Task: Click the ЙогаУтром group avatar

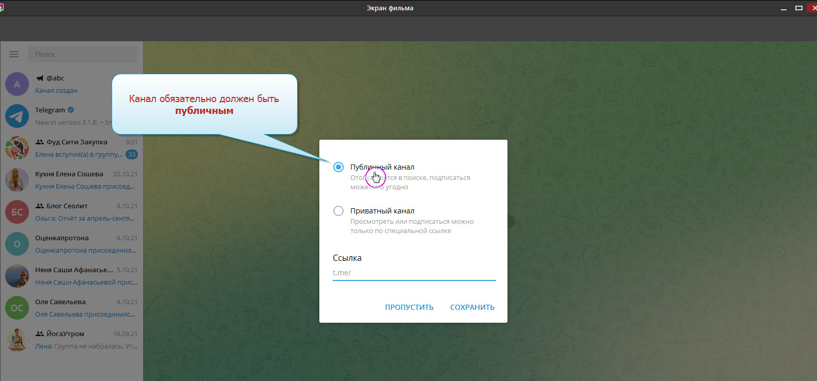Action: 17,340
